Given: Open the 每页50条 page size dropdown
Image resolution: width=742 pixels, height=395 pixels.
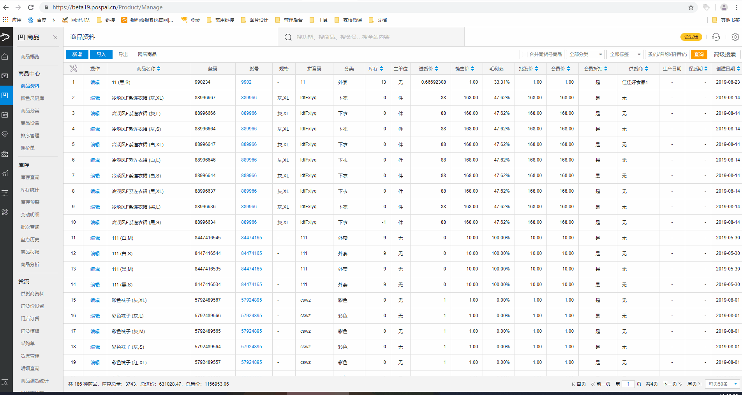Looking at the screenshot, I should tap(723, 384).
